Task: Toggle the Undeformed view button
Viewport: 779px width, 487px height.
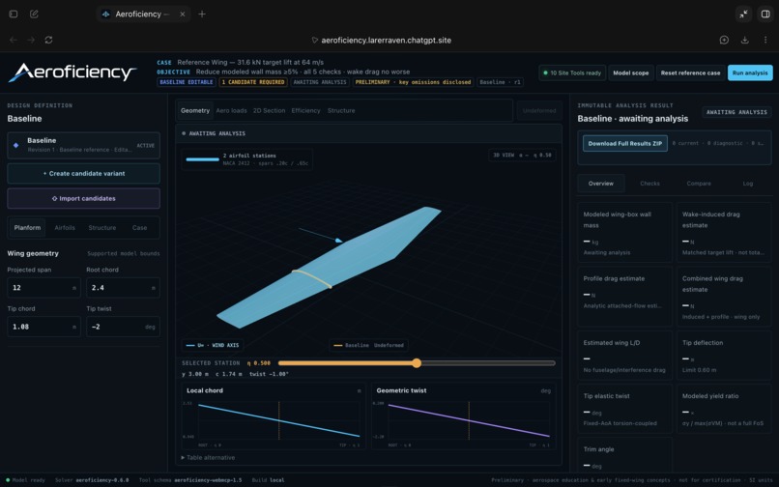Action: (x=539, y=110)
